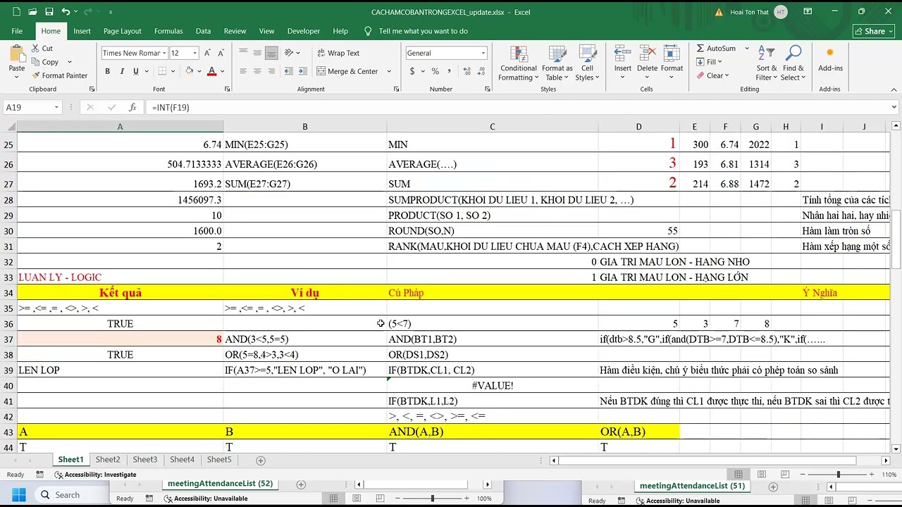The width and height of the screenshot is (902, 507).
Task: Click the AutoSum sigma icon
Action: [700, 49]
